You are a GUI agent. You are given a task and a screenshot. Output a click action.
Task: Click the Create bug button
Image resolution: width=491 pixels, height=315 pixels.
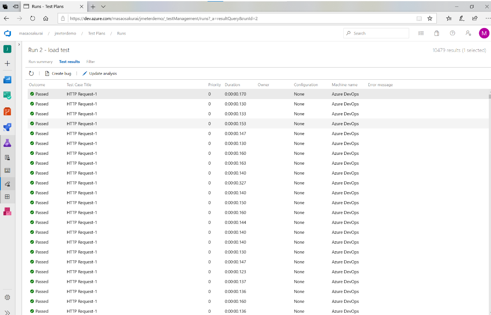point(58,74)
